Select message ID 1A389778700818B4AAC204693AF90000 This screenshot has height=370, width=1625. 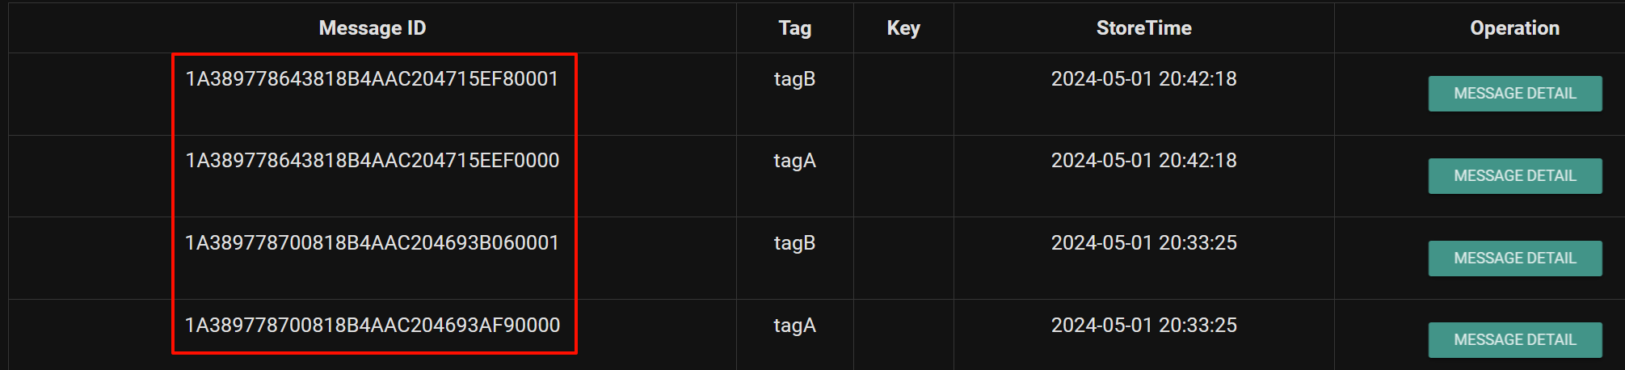click(372, 326)
